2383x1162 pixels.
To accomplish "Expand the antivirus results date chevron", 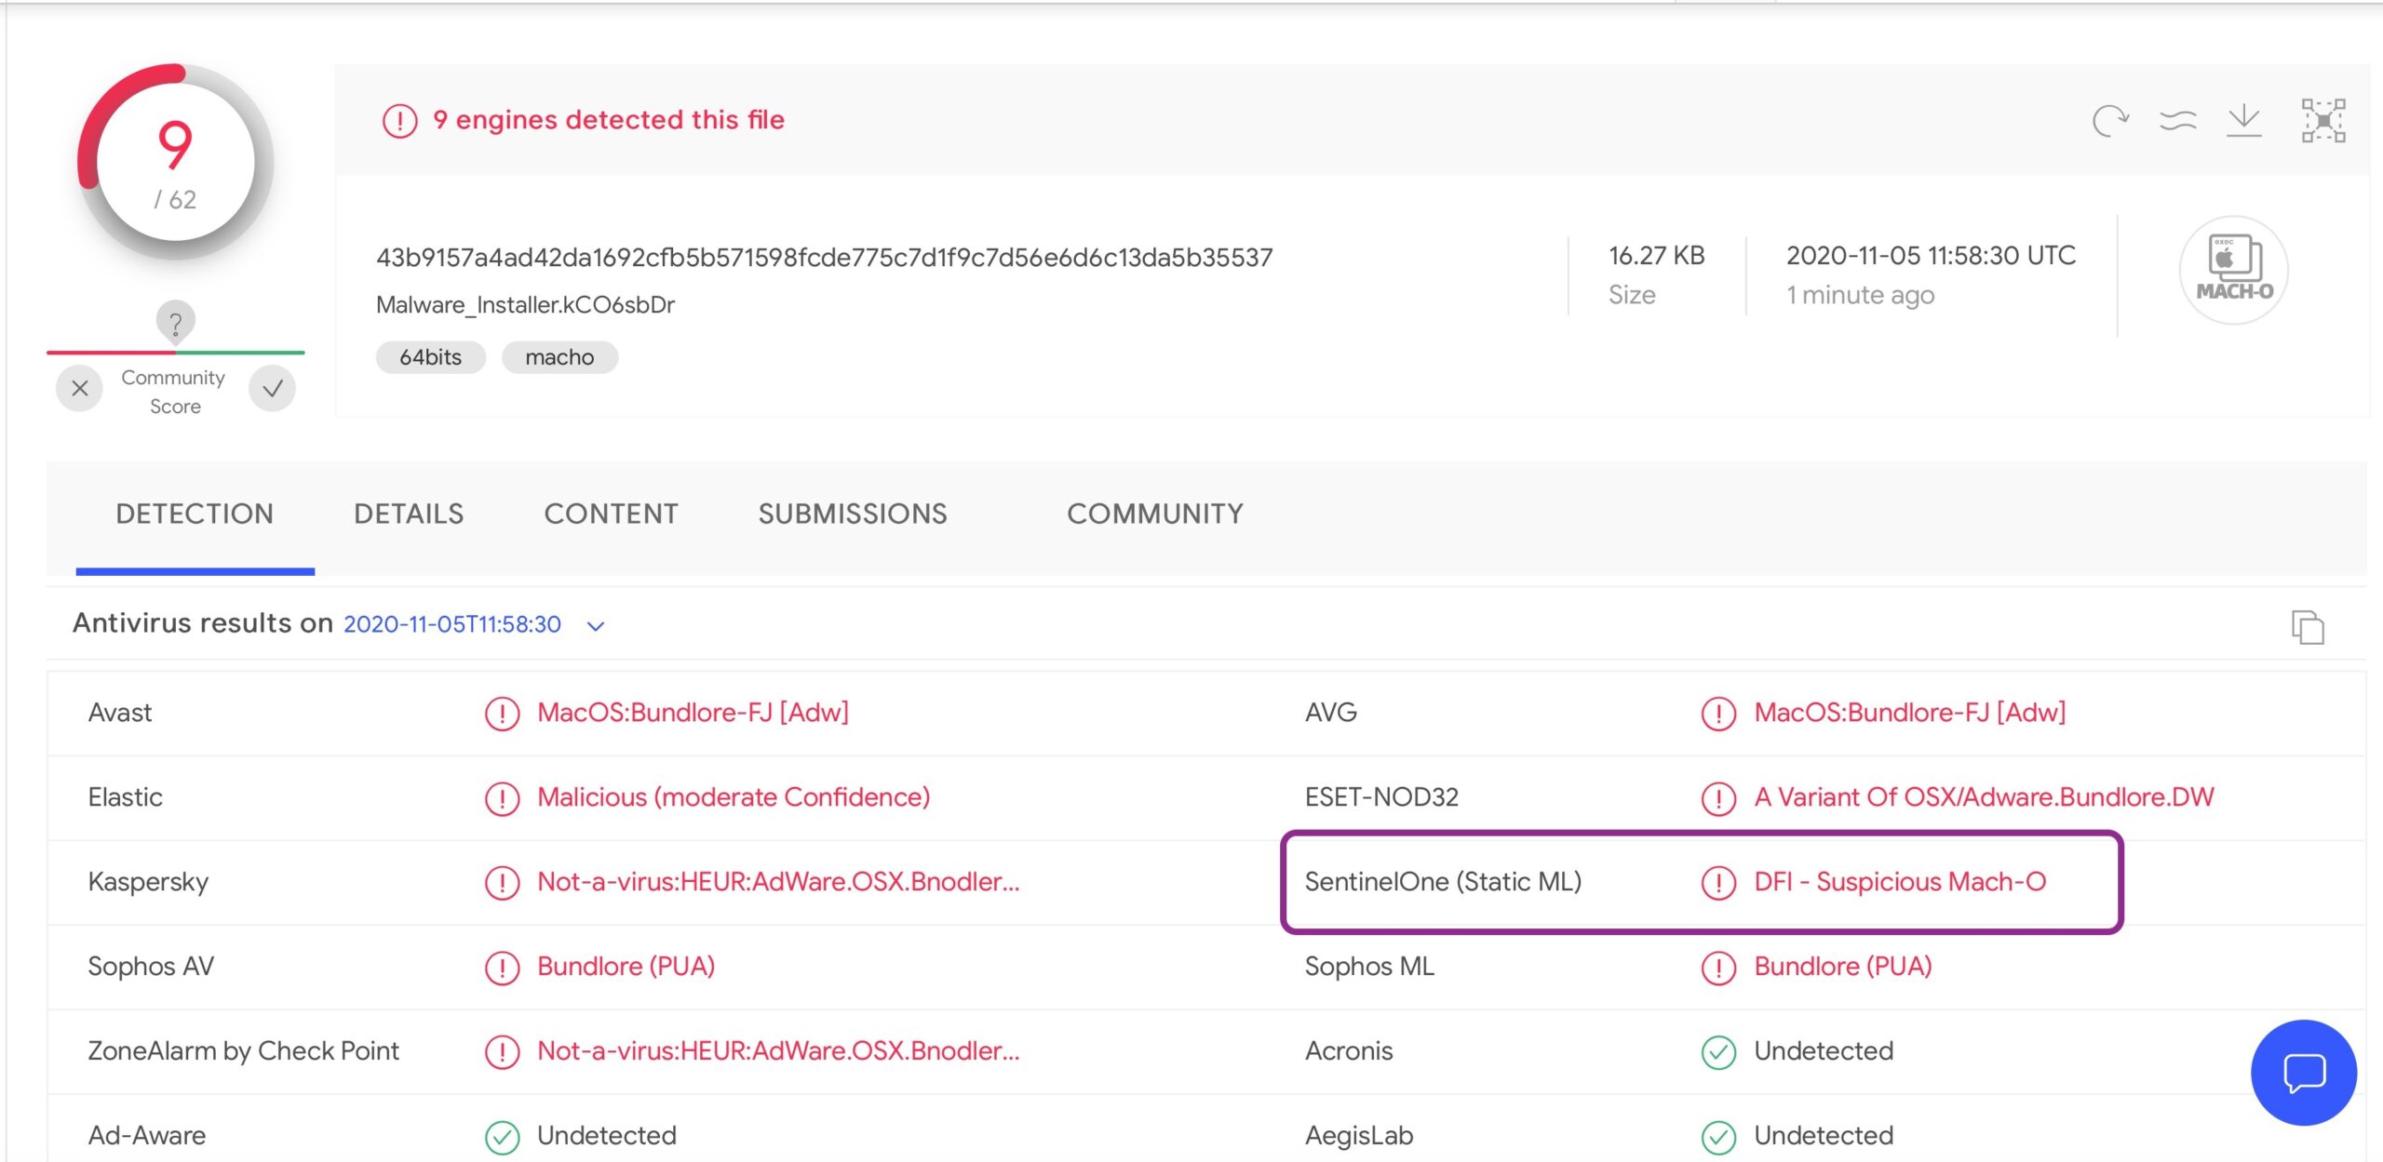I will coord(596,626).
